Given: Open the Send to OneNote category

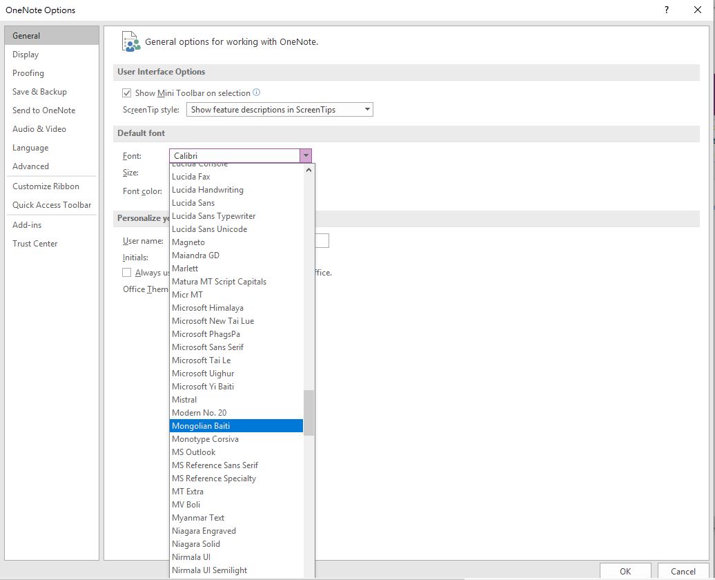Looking at the screenshot, I should (x=52, y=110).
